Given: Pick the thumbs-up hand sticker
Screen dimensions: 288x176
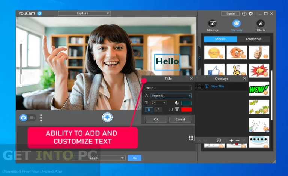Looking at the screenshot, I should pos(259,53).
